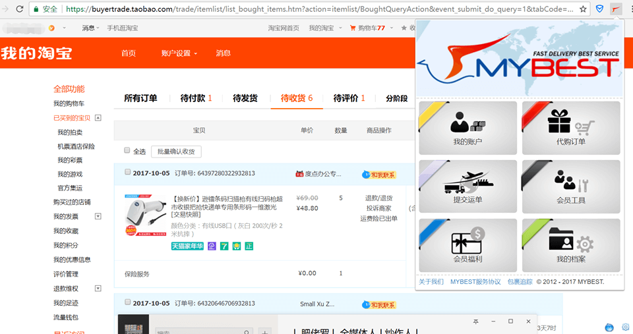Click the barcode scanner product thumbnail
The width and height of the screenshot is (633, 334).
coord(146,215)
